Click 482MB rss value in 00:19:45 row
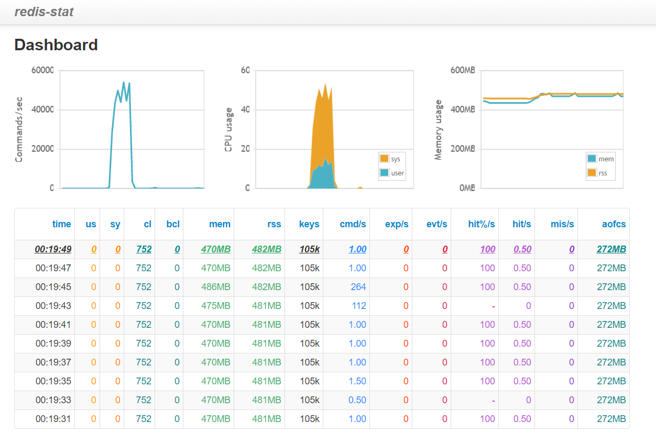 pyautogui.click(x=267, y=287)
